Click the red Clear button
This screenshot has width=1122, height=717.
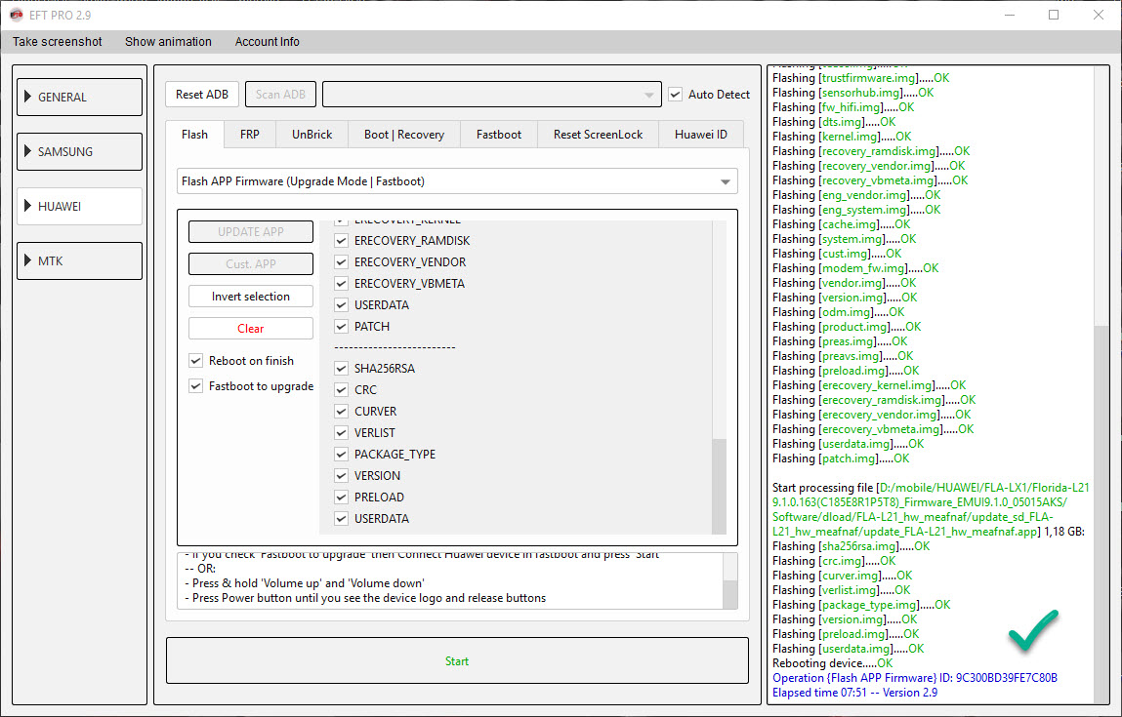[x=250, y=328]
